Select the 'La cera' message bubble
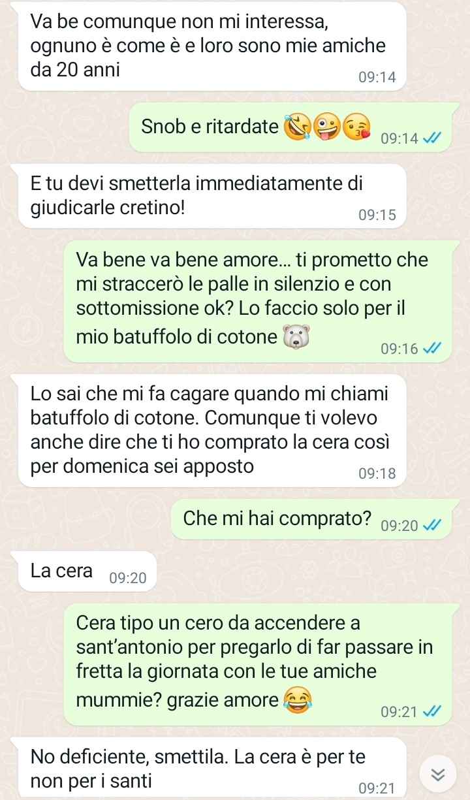The height and width of the screenshot is (800, 470). pyautogui.click(x=87, y=572)
